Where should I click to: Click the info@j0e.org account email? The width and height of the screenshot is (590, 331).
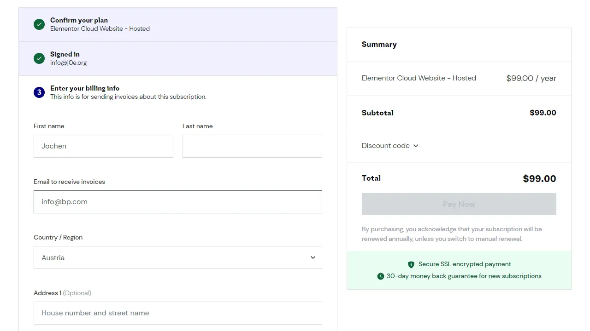(x=69, y=63)
